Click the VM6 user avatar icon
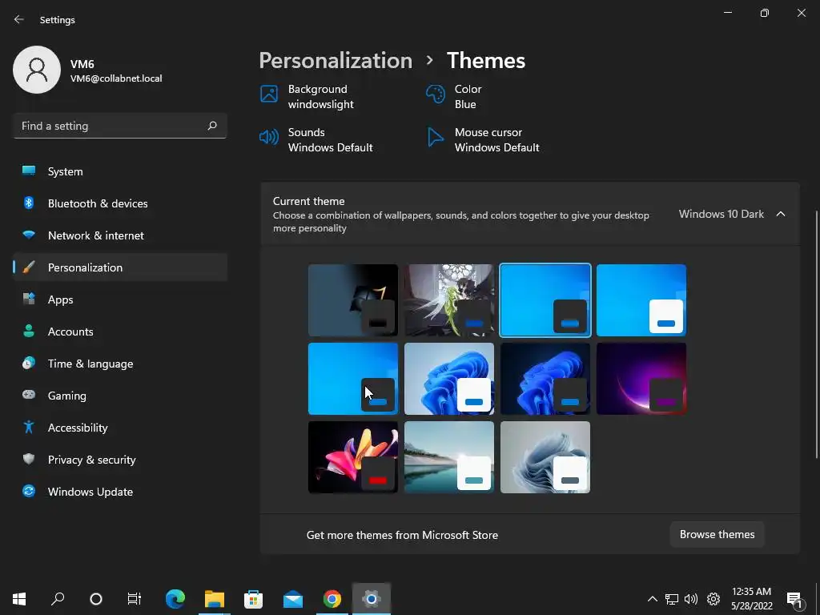The image size is (820, 615). (37, 70)
